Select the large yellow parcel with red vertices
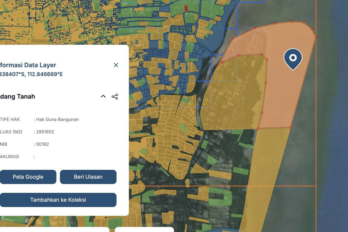This screenshot has height=232, width=348. coord(235,93)
